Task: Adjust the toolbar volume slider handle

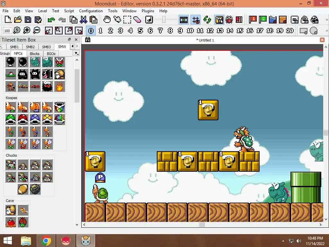Action: tap(164, 20)
